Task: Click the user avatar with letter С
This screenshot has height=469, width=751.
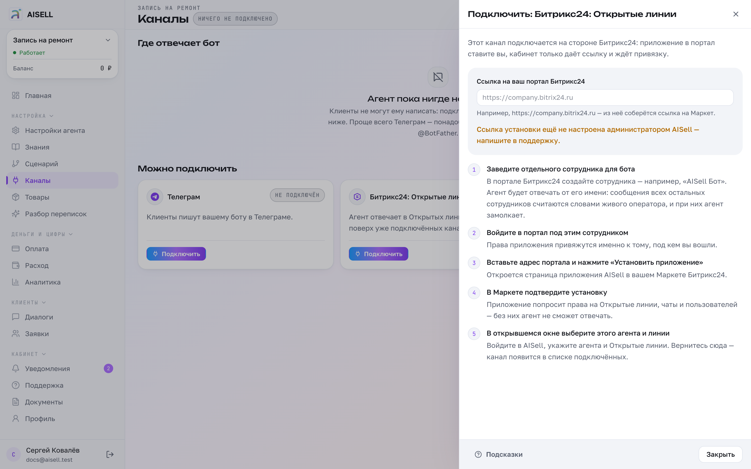Action: coord(14,454)
